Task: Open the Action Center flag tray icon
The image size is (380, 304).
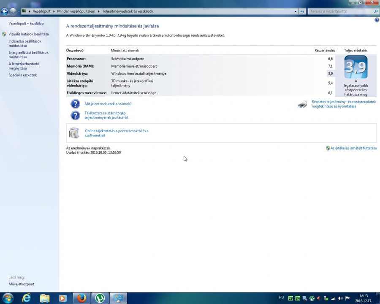Action: tap(347, 299)
